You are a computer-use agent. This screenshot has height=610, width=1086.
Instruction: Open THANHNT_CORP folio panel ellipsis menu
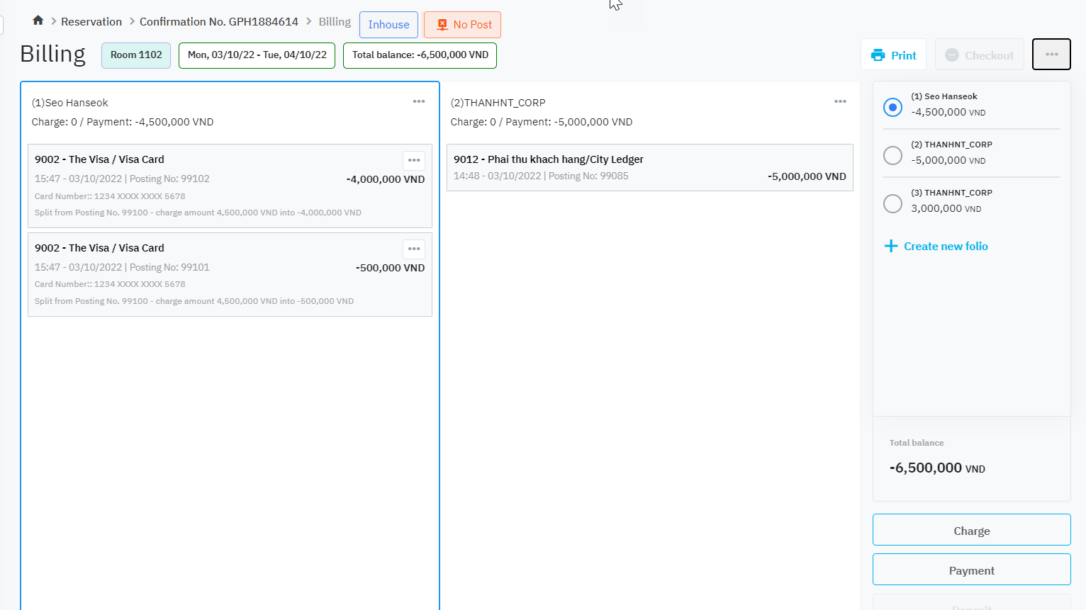[x=840, y=101]
